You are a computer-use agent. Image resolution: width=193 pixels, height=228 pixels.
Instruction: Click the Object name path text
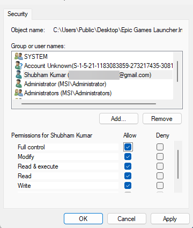[x=118, y=30]
